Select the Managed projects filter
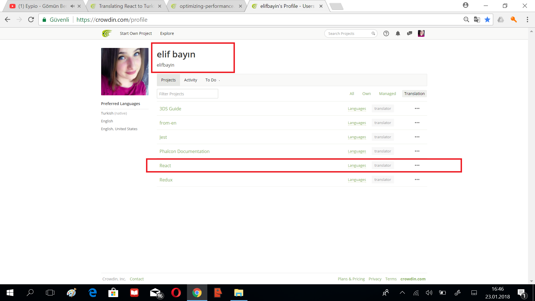 click(x=387, y=94)
